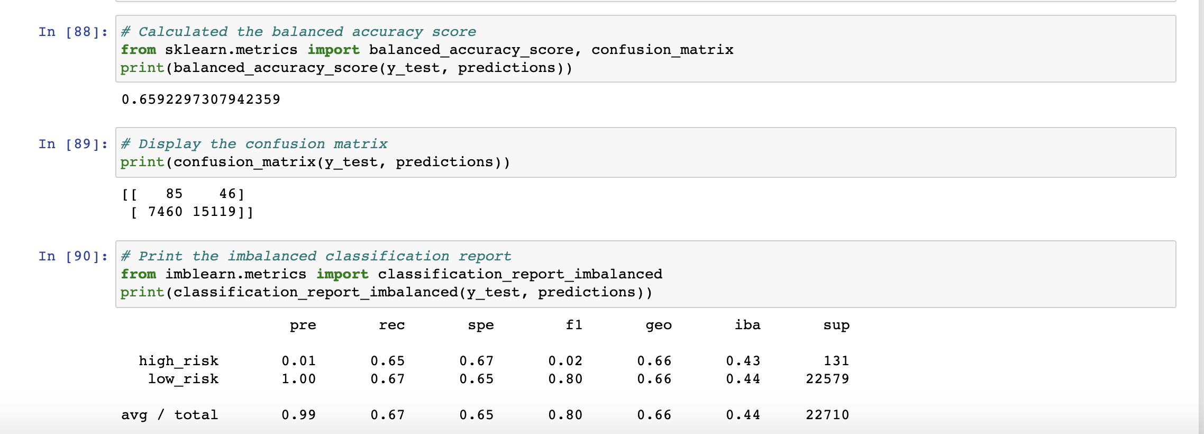Click high_risk iba value 0.43

point(743,361)
